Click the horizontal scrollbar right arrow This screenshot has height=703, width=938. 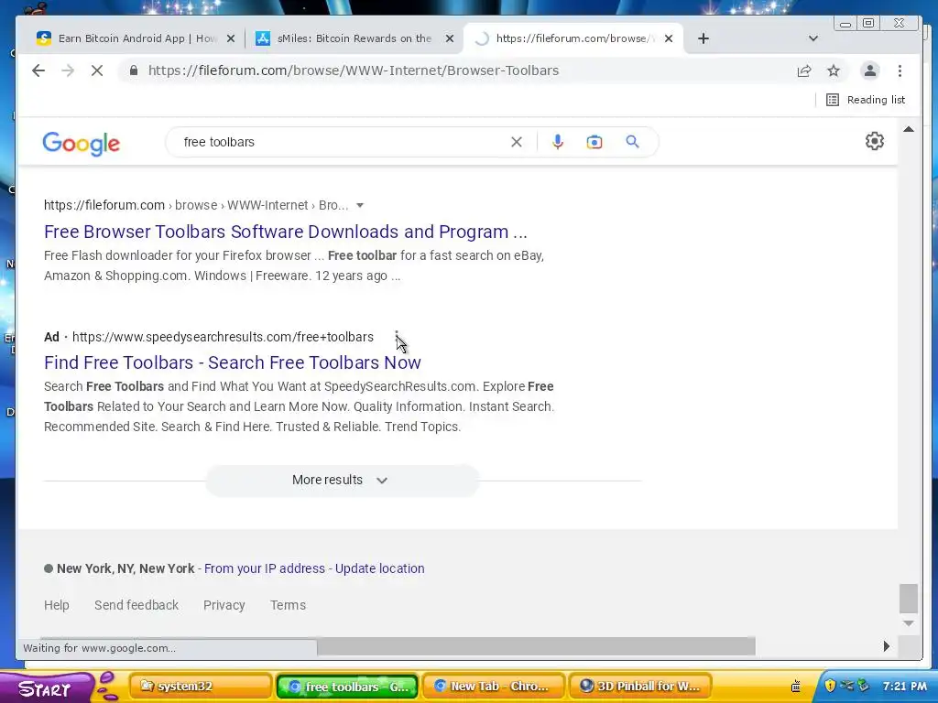(x=887, y=645)
